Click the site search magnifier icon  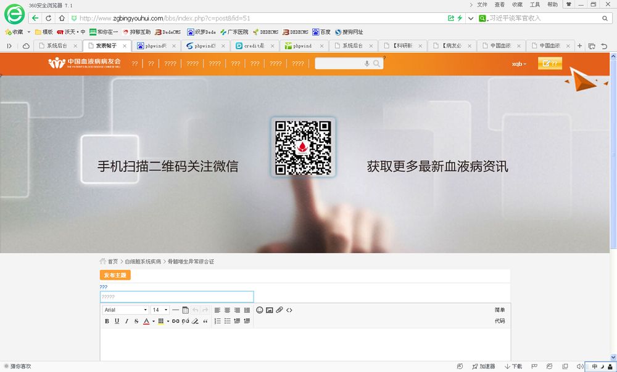point(376,63)
